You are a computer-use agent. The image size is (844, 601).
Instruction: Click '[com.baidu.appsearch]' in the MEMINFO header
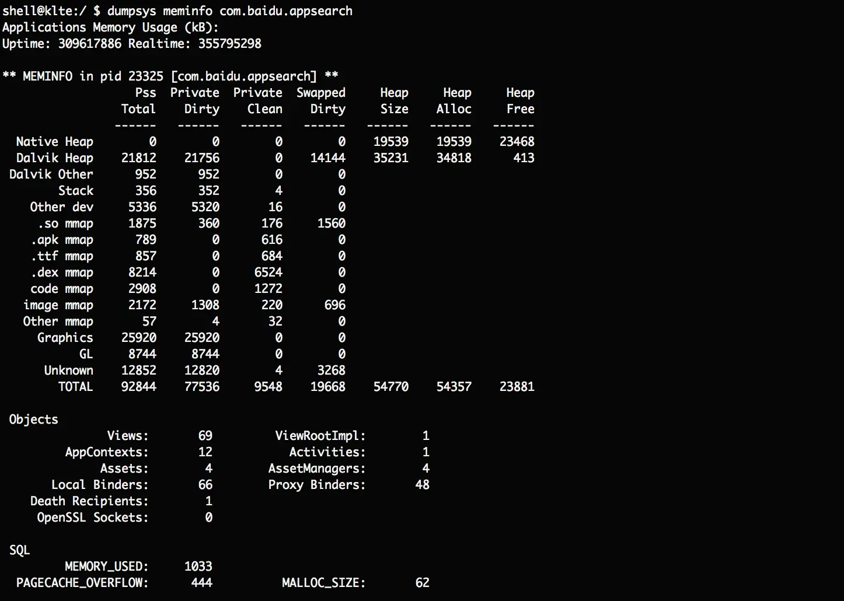point(244,76)
